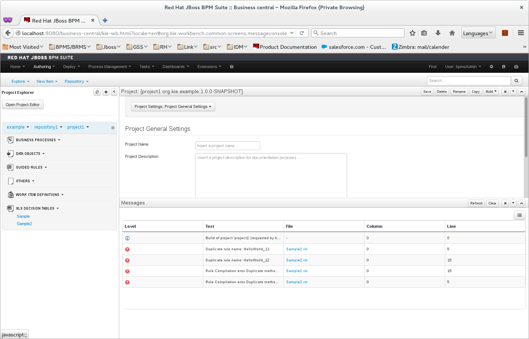Open Project Explorer gear settings
Viewport: 529px width, 339px height.
pos(106,92)
